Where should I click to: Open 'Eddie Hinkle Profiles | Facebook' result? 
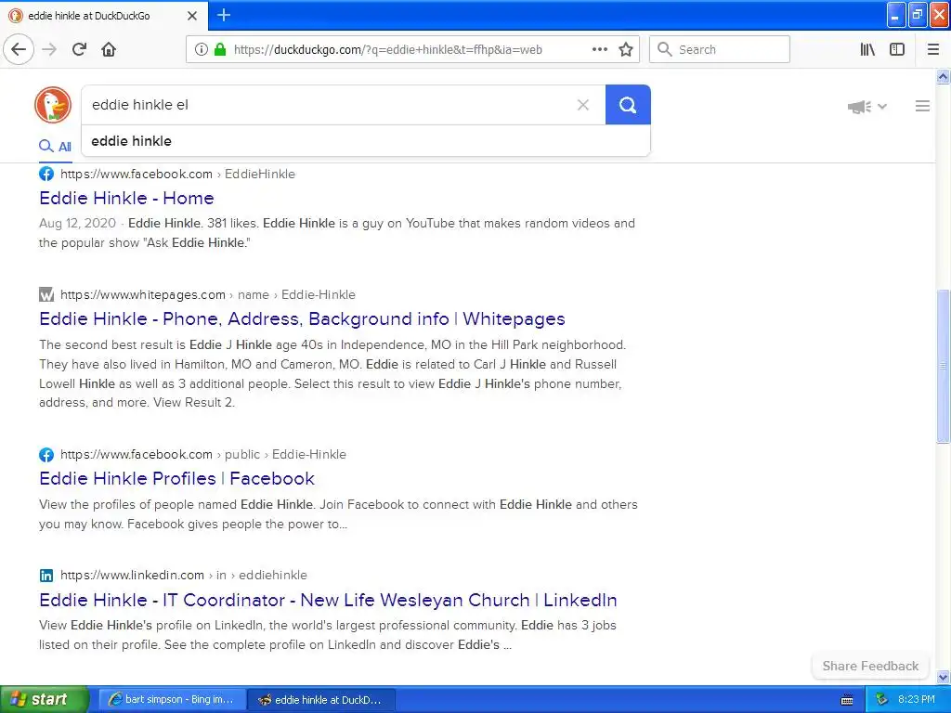click(176, 478)
